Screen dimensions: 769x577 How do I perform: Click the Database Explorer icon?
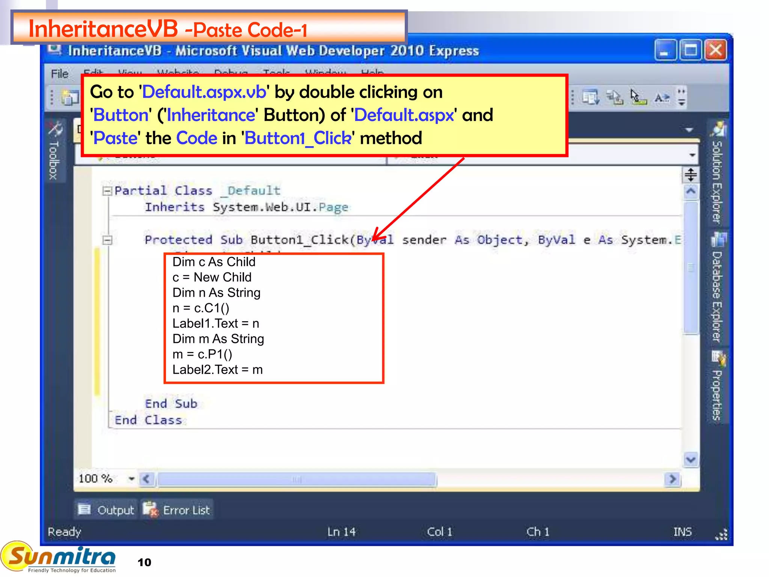[718, 240]
